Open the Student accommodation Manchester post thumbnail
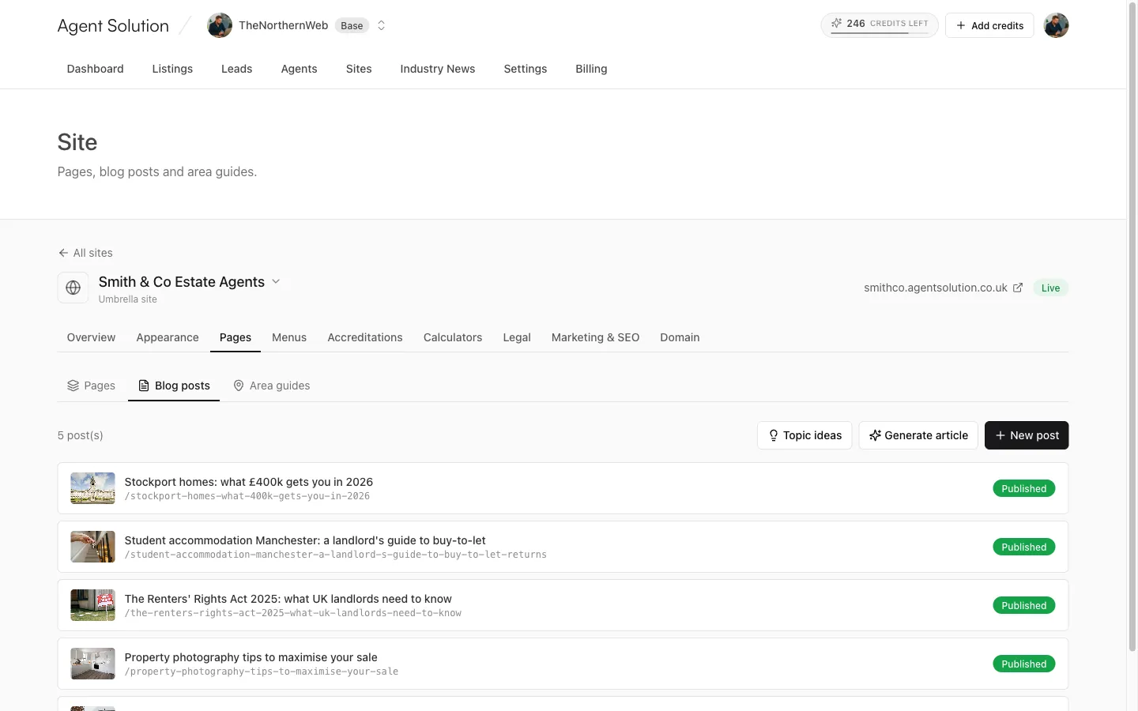Image resolution: width=1138 pixels, height=711 pixels. [x=92, y=547]
